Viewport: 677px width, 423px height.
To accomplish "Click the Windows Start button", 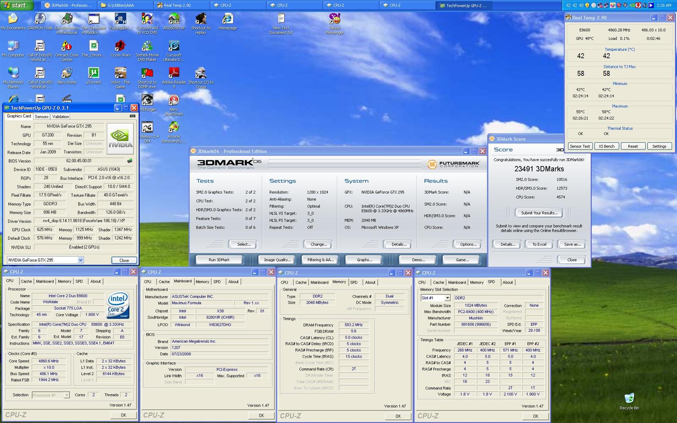I will tap(16, 5).
